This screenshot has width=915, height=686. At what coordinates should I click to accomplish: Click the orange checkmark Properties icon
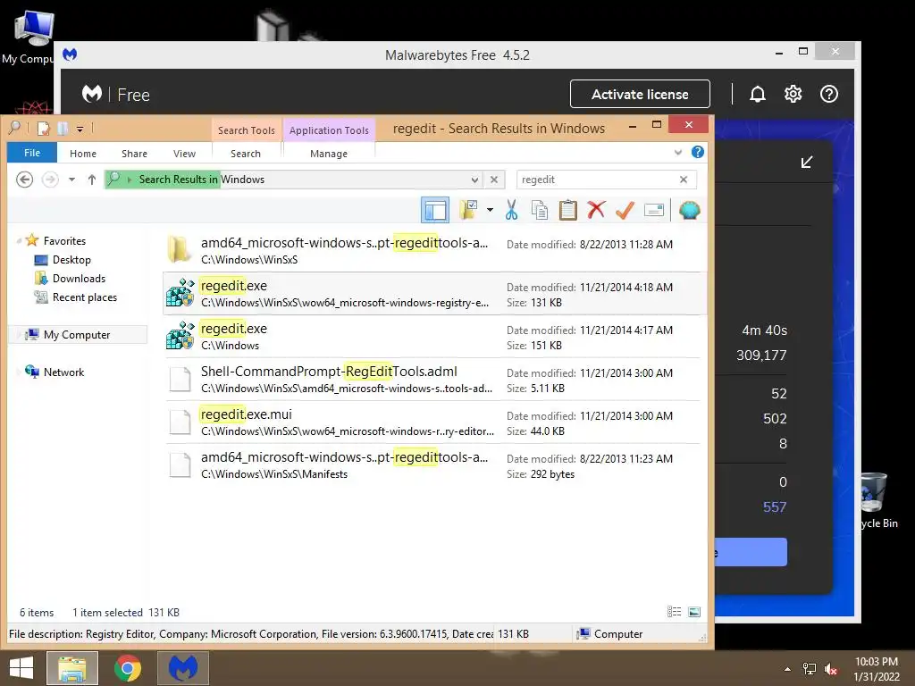pos(625,210)
